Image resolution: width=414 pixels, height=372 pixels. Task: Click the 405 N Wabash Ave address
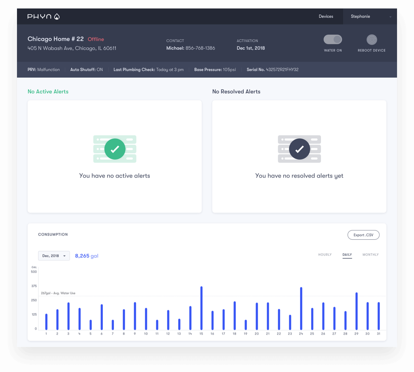point(72,48)
